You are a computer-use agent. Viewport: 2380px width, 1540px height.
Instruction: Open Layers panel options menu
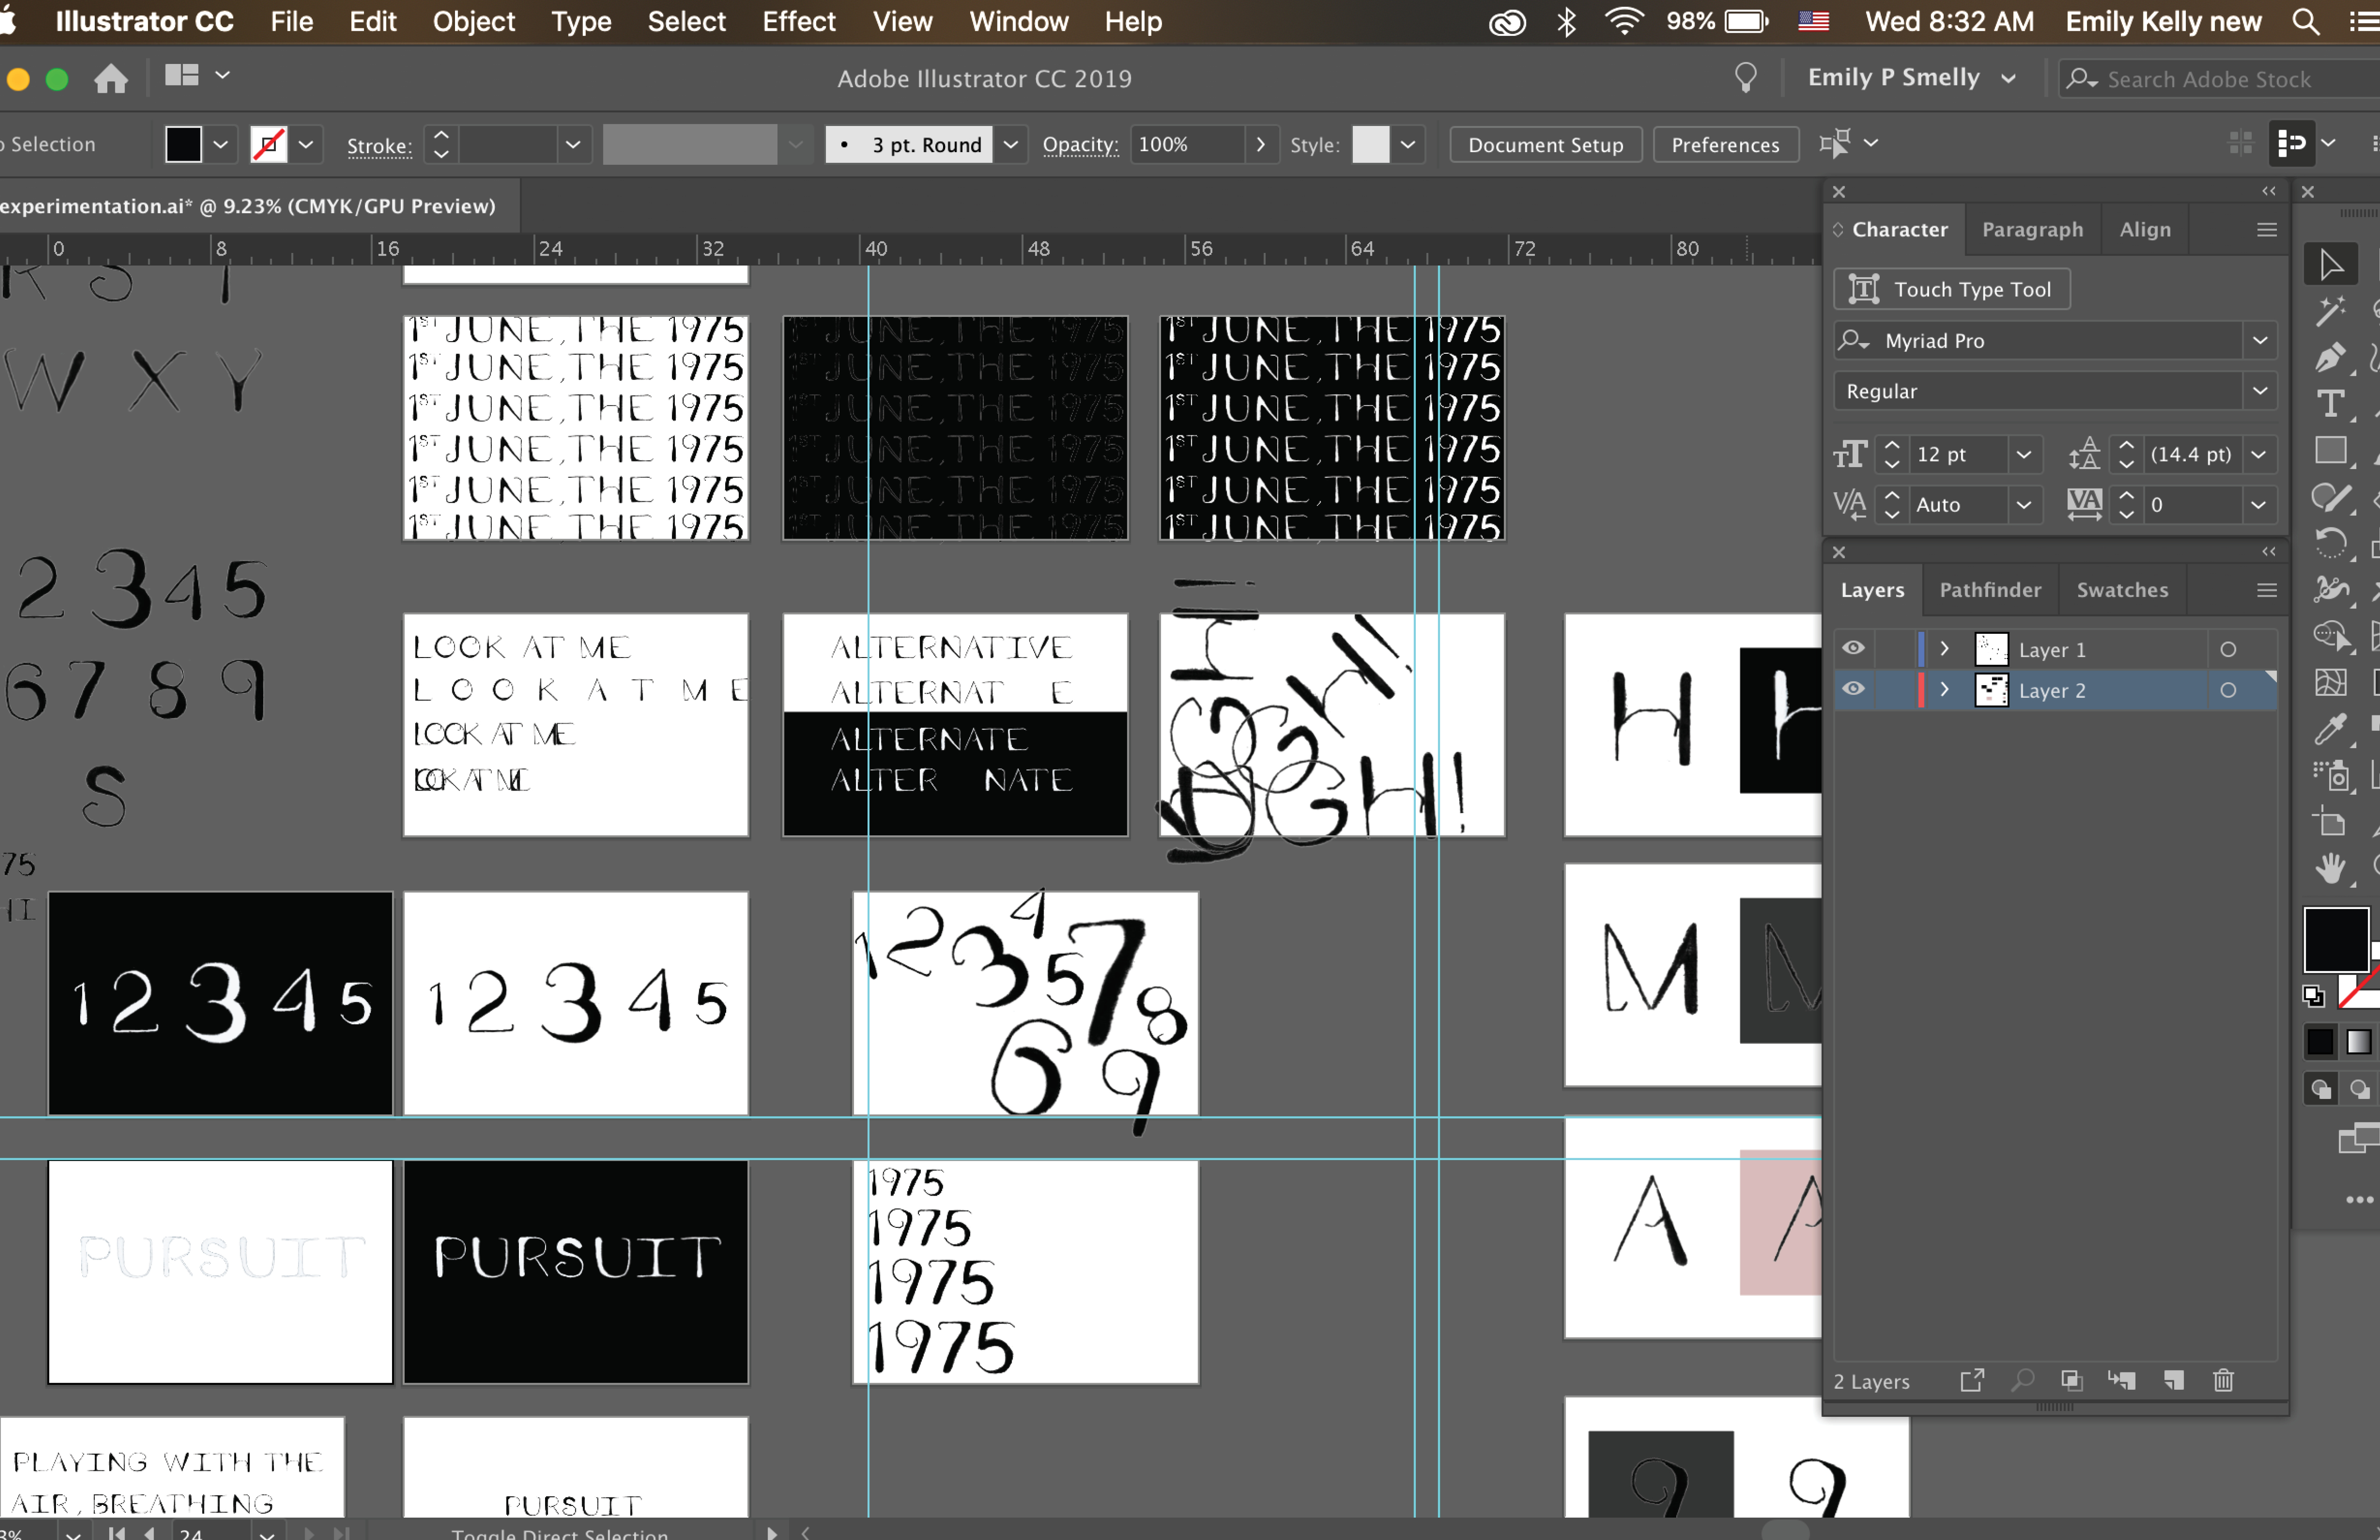(x=2266, y=590)
